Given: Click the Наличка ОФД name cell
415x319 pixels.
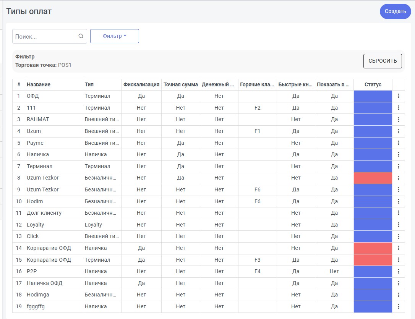Looking at the screenshot, I should click(54, 283).
